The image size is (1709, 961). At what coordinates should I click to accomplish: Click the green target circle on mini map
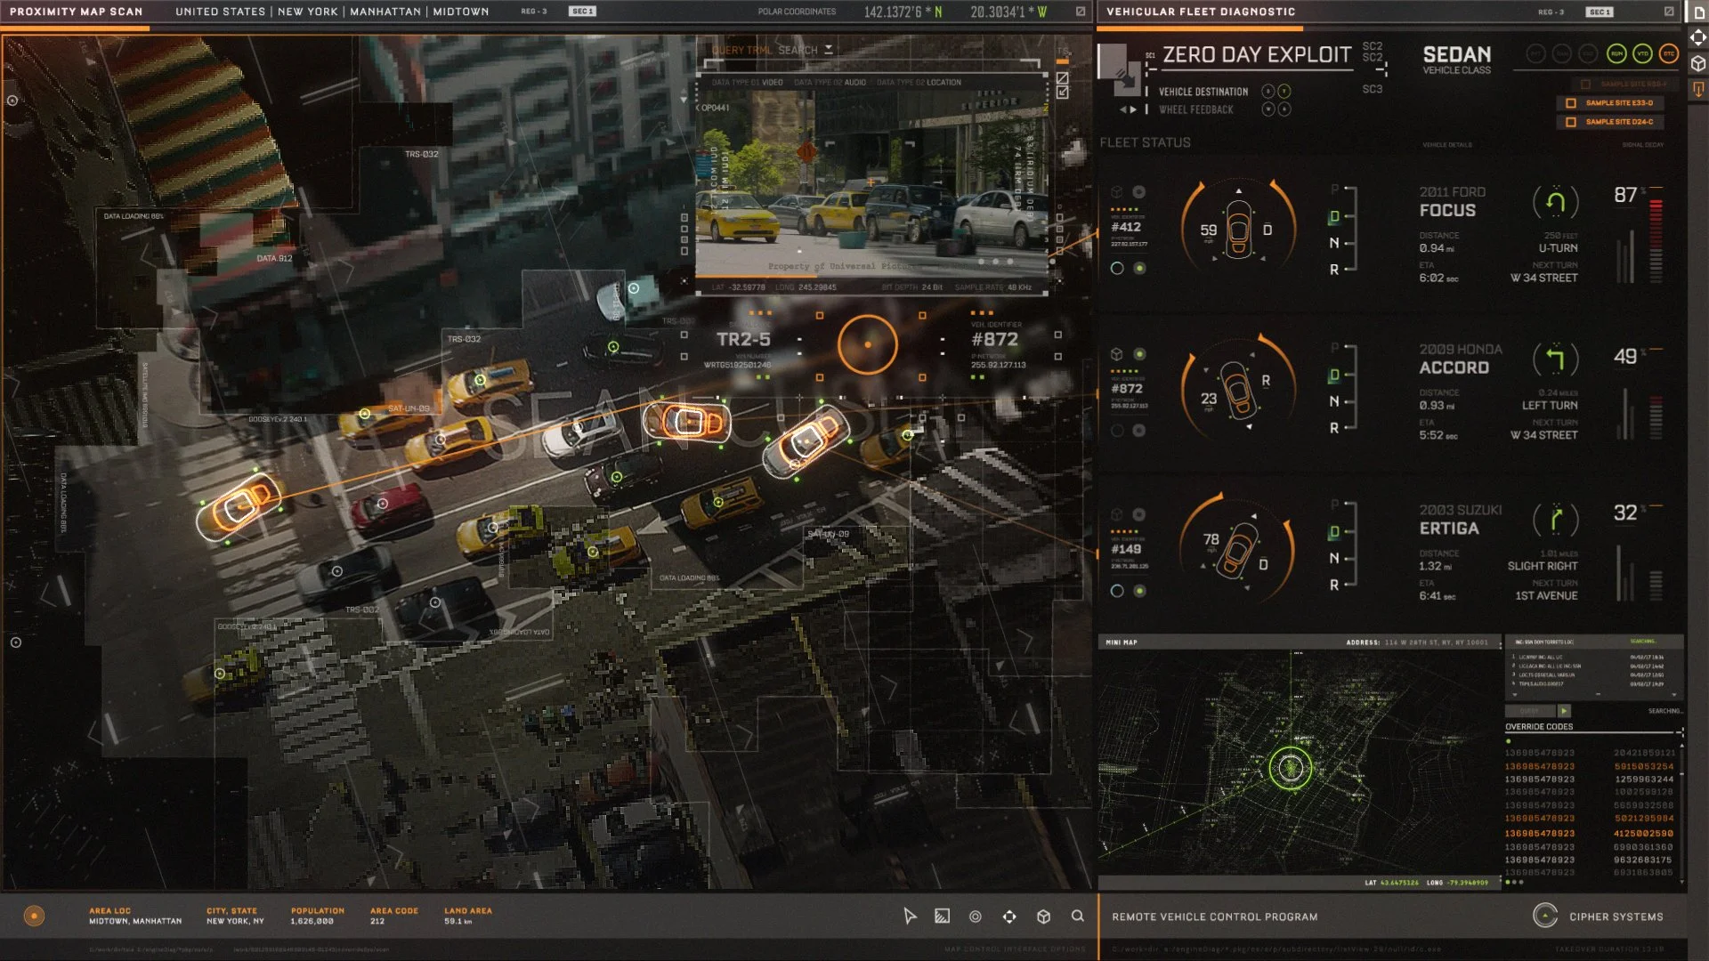coord(1291,767)
